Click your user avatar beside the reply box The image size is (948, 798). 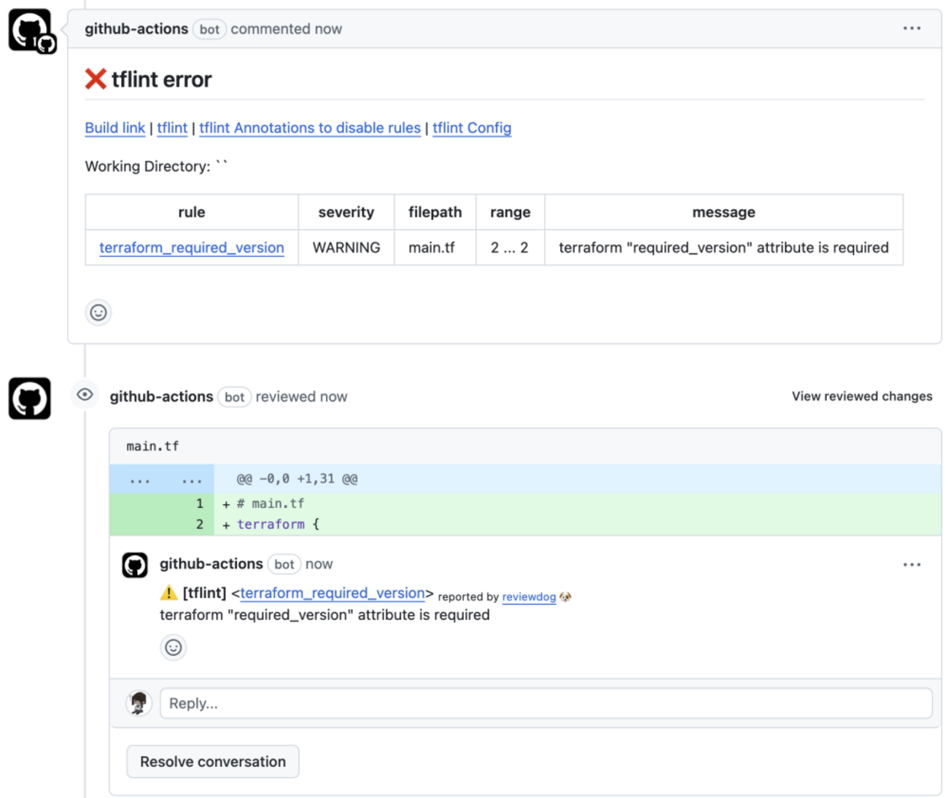139,703
